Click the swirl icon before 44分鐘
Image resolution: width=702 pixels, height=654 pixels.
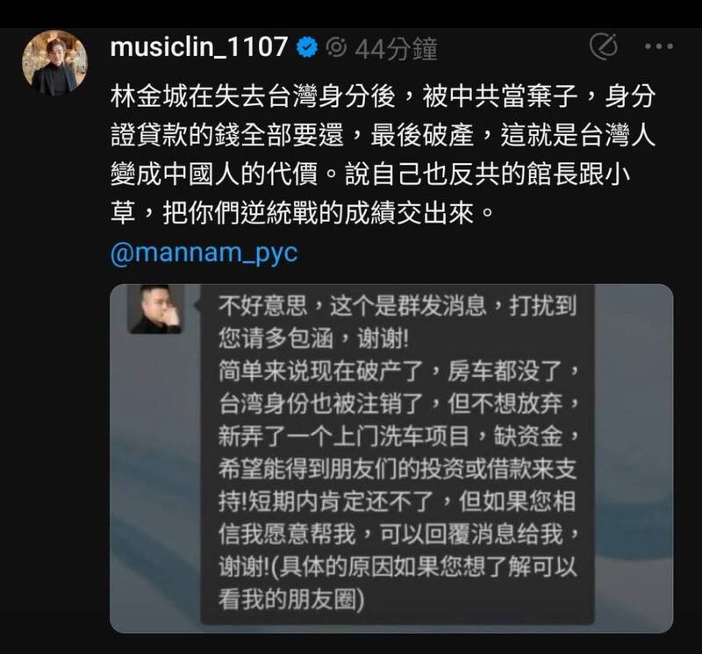tap(336, 47)
